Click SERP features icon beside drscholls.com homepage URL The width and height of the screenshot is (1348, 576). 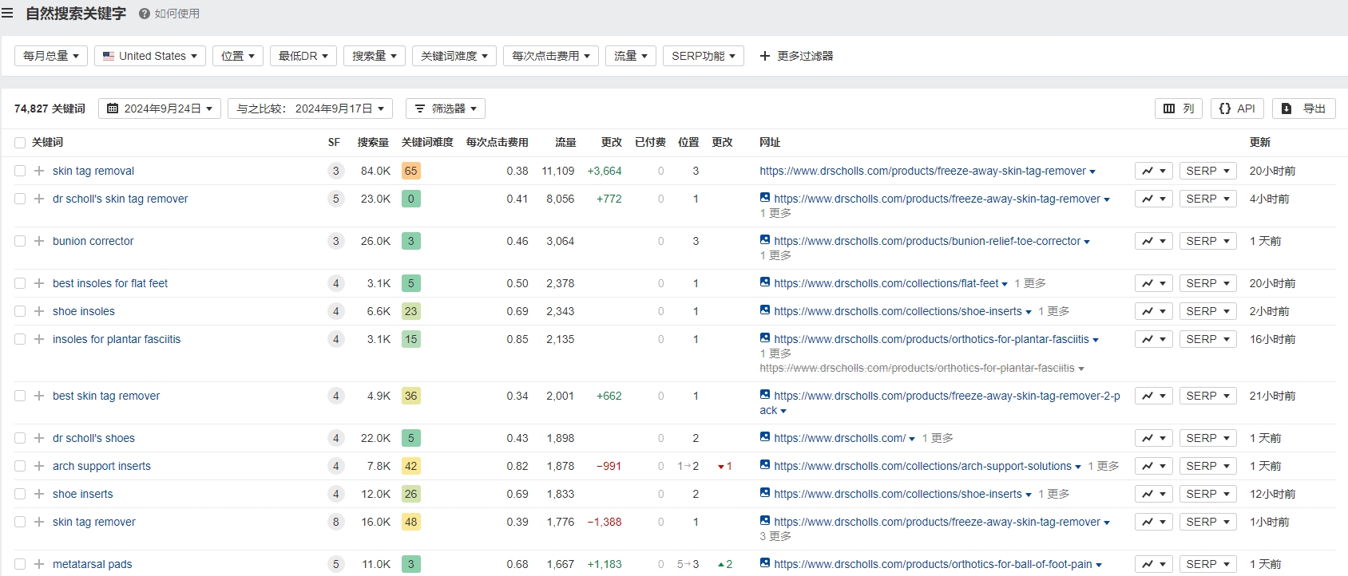(x=765, y=436)
